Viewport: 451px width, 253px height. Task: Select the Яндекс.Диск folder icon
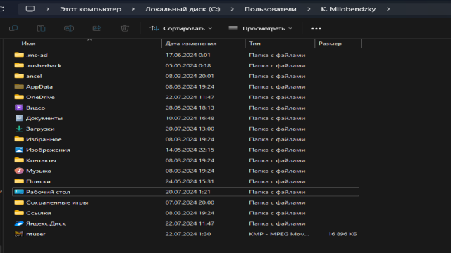coord(19,223)
